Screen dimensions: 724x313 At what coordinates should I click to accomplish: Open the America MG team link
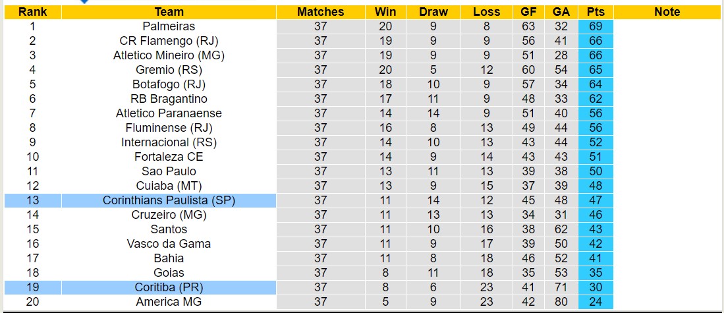click(x=169, y=302)
